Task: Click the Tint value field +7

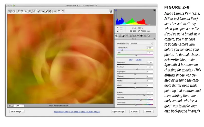Action: tap(150, 53)
